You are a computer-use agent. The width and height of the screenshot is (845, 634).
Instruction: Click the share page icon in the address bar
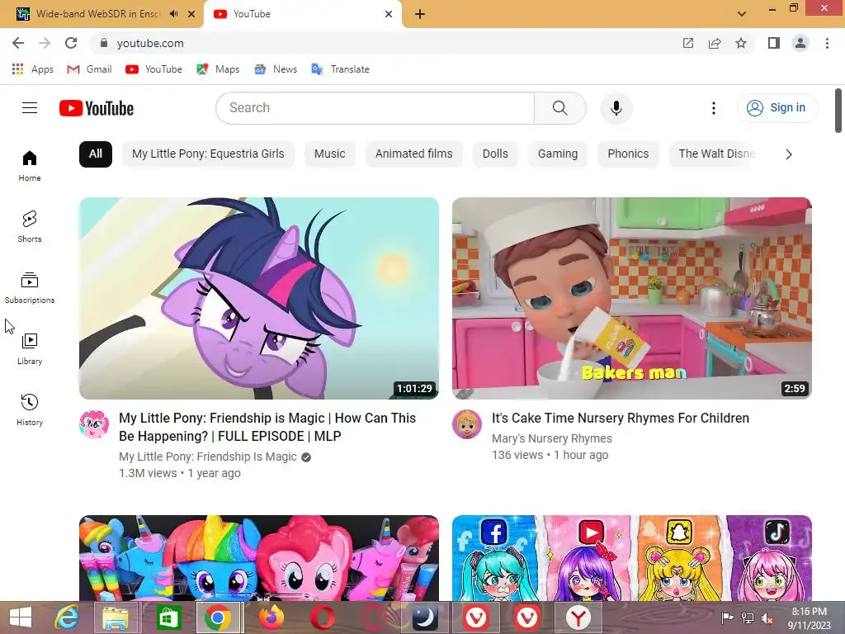715,43
